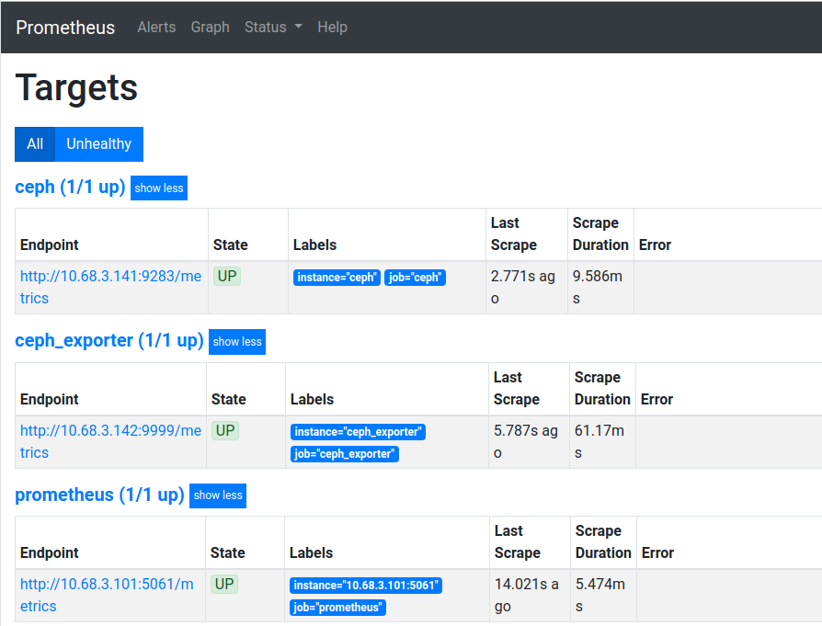Collapse the prometheus target group

[218, 495]
